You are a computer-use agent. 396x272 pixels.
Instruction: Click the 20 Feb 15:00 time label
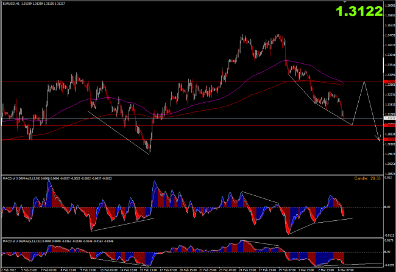pyautogui.click(x=188, y=270)
